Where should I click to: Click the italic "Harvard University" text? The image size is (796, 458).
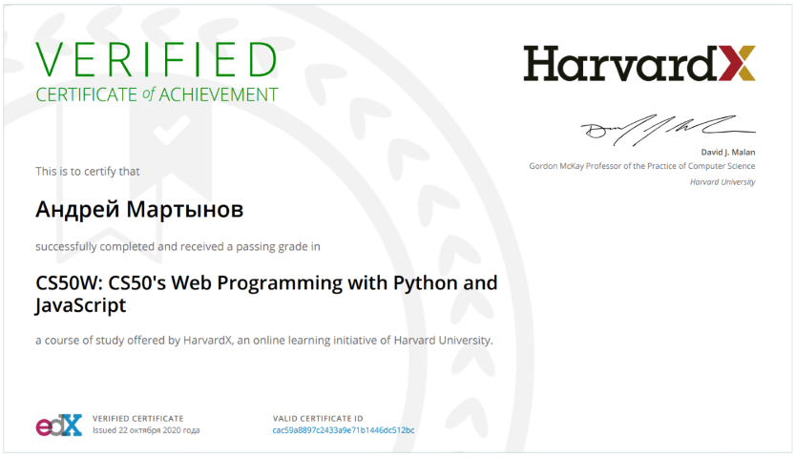point(723,182)
